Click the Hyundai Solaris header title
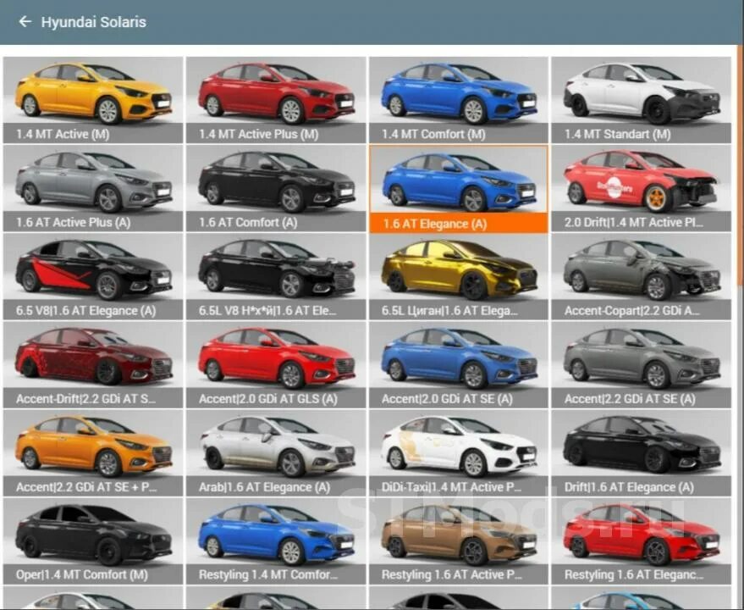 [x=93, y=22]
